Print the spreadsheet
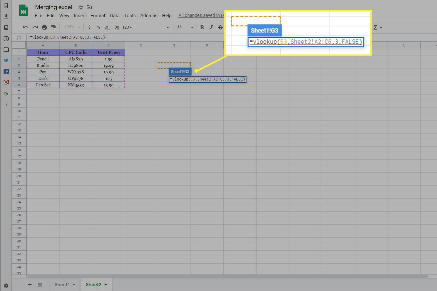Viewport: 437px width, 291px height. [44, 27]
